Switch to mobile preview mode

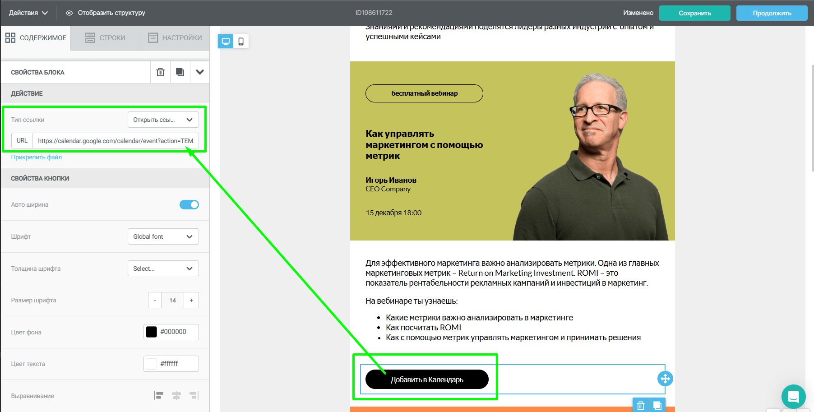241,42
